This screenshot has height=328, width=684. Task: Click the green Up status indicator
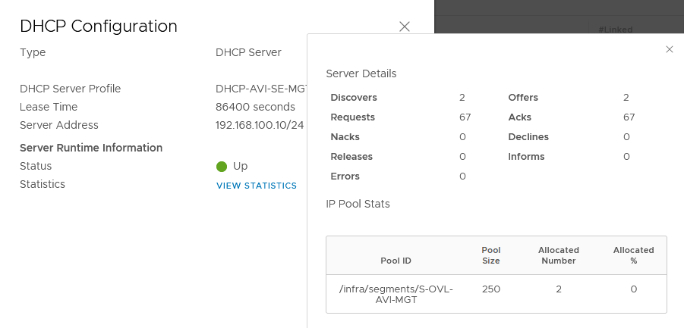(x=222, y=167)
